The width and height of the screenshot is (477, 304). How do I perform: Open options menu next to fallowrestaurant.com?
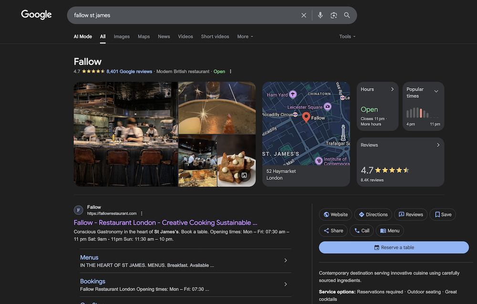(142, 214)
